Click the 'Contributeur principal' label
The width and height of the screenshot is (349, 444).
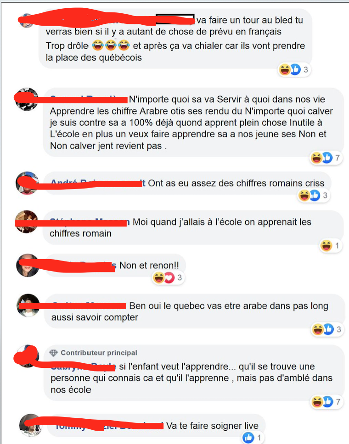click(99, 353)
